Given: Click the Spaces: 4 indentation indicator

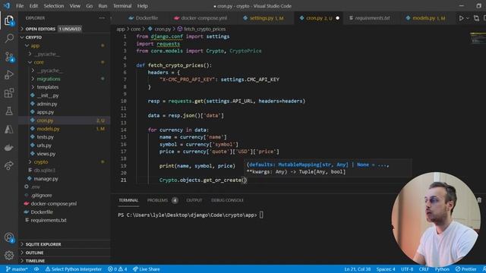Looking at the screenshot, I should click(x=386, y=269).
